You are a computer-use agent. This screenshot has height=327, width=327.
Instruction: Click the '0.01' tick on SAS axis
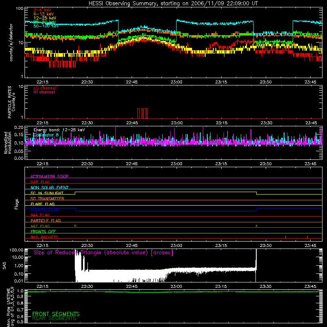19,281
